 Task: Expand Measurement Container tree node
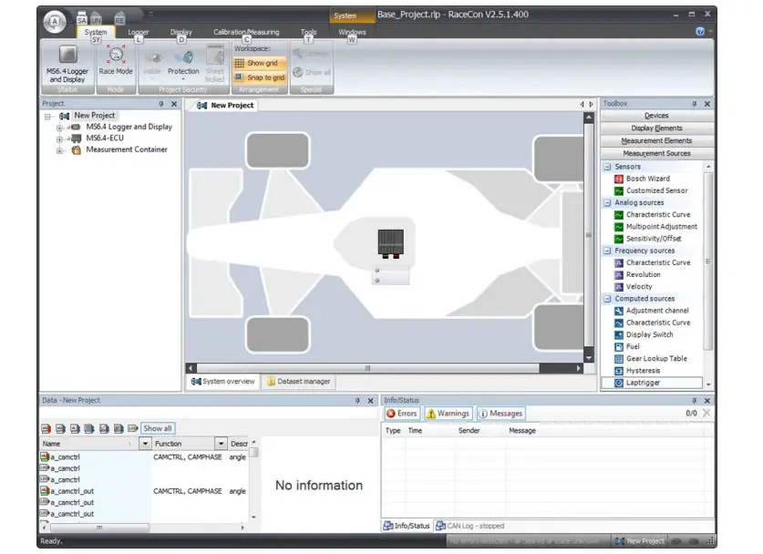[x=59, y=150]
